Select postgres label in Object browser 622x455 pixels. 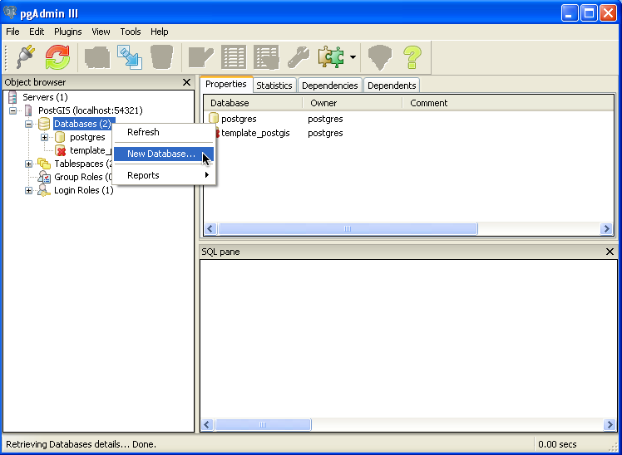pos(87,137)
